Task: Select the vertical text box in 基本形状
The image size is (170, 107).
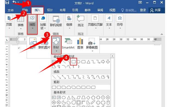Action: point(59,97)
